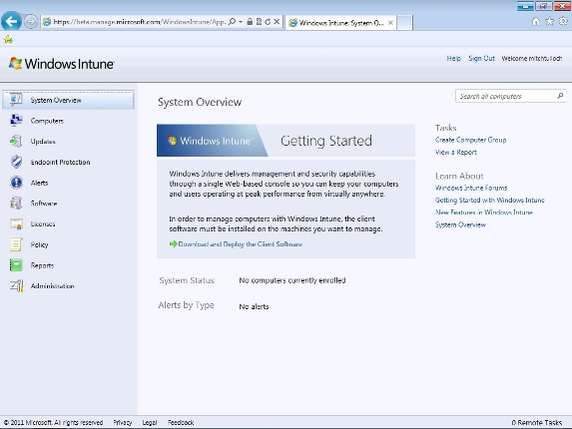Viewport: 572px width, 429px height.
Task: Open New Features in Windows Intune link
Action: (x=484, y=213)
